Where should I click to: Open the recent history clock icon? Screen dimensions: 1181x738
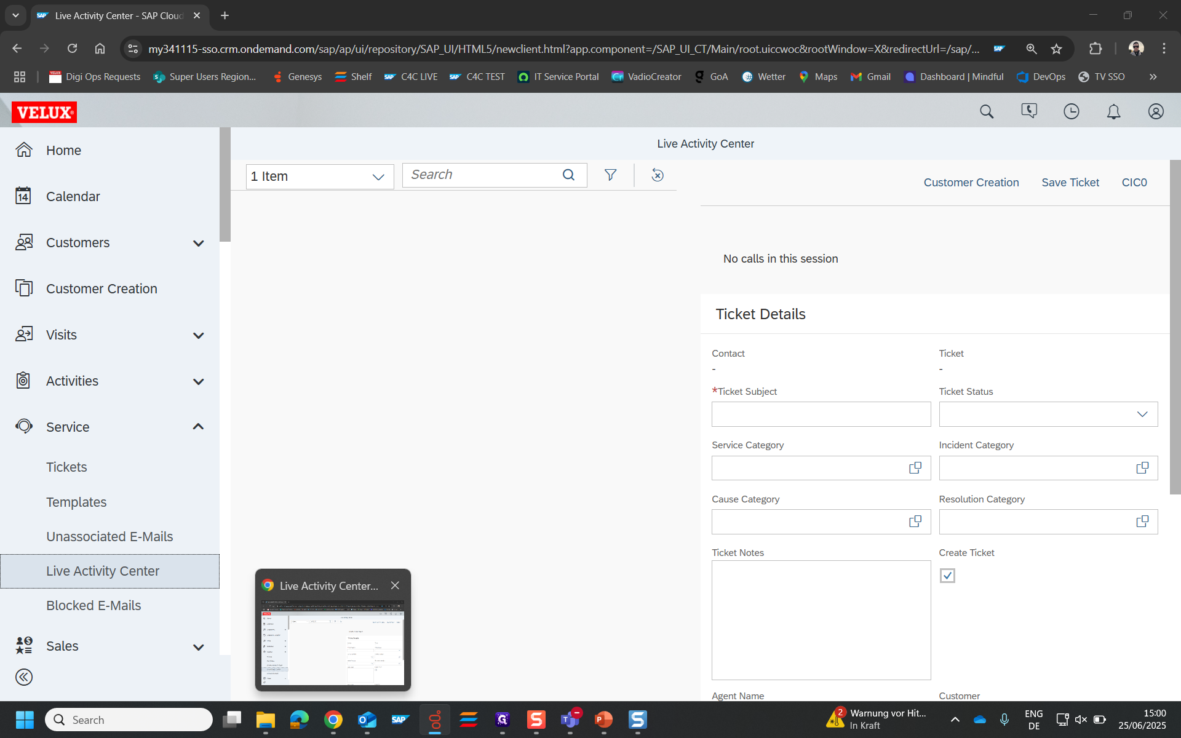tap(1072, 111)
